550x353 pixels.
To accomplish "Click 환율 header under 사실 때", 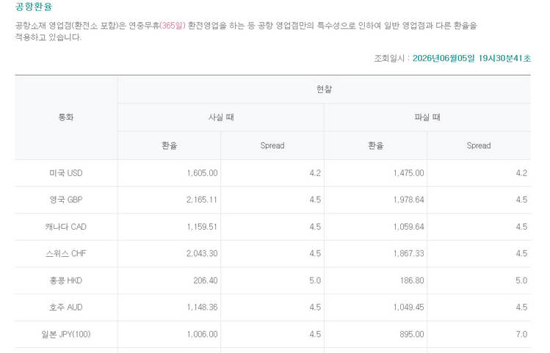I will coord(170,145).
